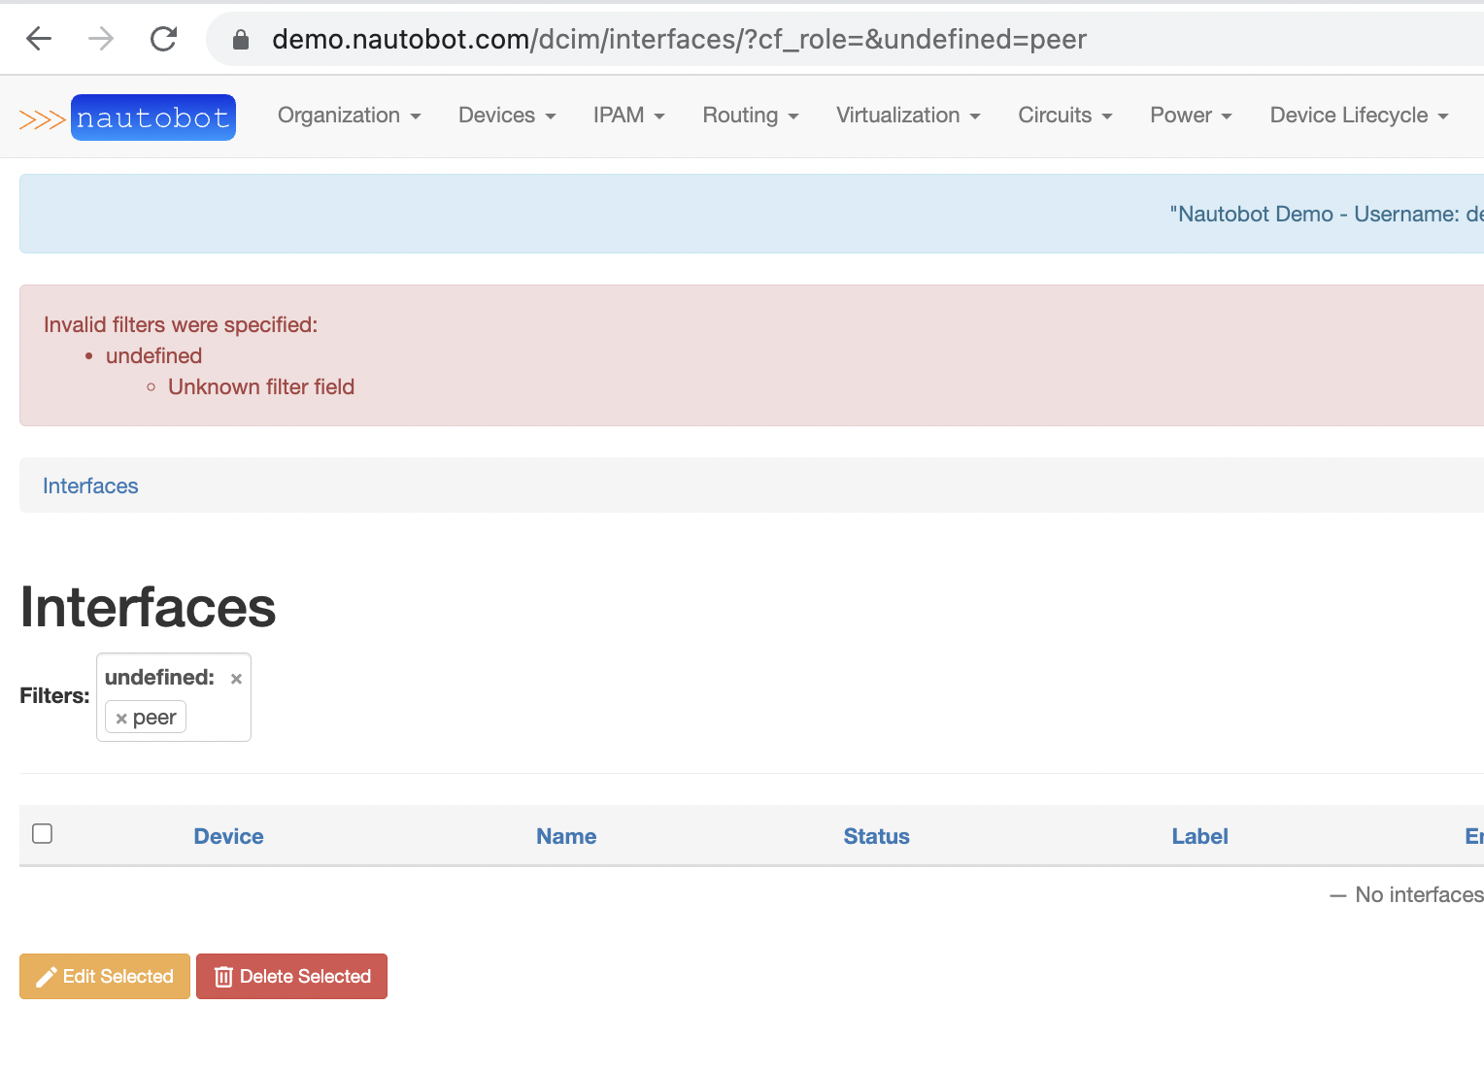Click the trash icon on Delete Selected

[223, 976]
